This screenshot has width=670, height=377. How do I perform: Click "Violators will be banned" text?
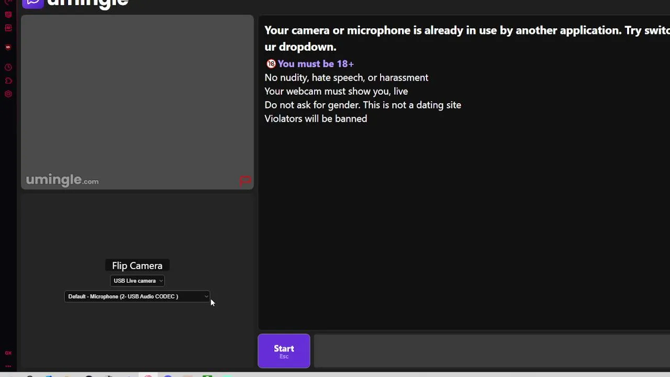(x=316, y=119)
